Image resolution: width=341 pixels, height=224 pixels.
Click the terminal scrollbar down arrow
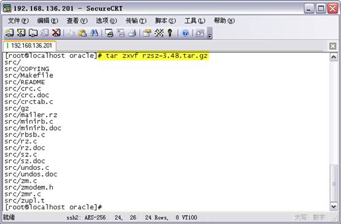[334, 207]
